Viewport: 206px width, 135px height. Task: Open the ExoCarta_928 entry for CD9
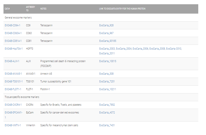click(106, 25)
